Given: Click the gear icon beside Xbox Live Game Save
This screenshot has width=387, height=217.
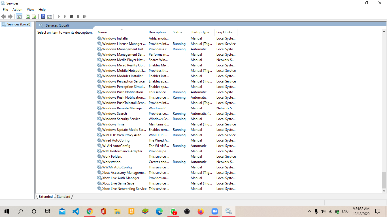Looking at the screenshot, I should (99, 183).
